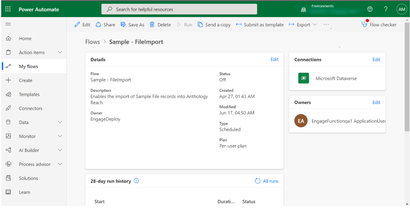Click the Create plus icon
Screen dimensions: 410x209
[x=9, y=80]
